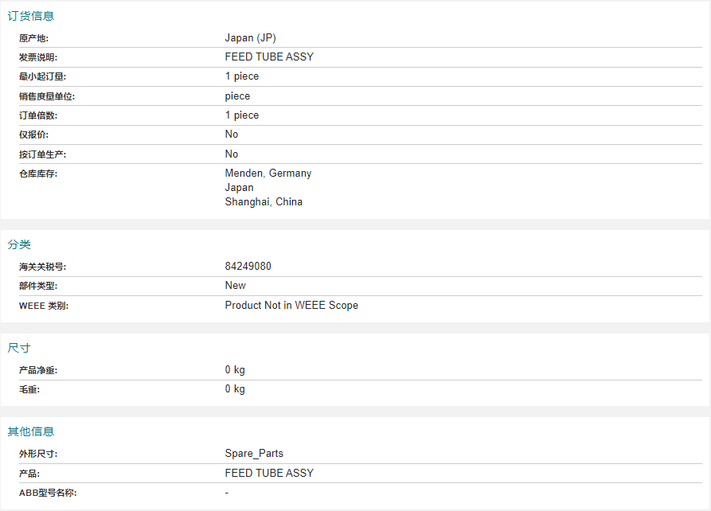Screen dimensions: 711x511
Task: Click Product Not in WEEE Scope text
Action: coord(291,305)
